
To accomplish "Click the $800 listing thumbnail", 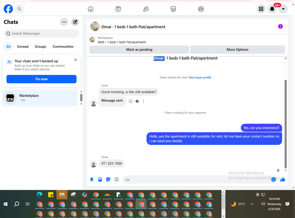I will click(x=92, y=39).
